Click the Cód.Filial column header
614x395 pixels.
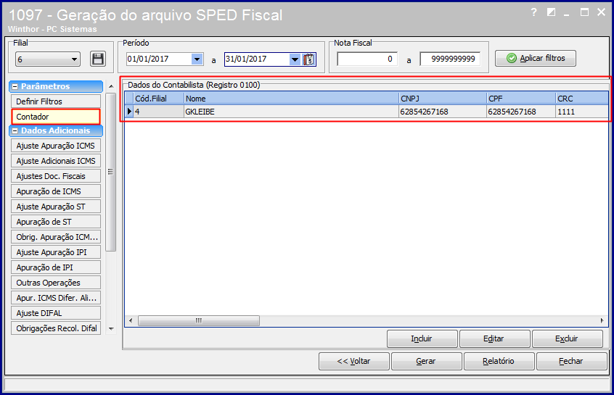pyautogui.click(x=159, y=99)
